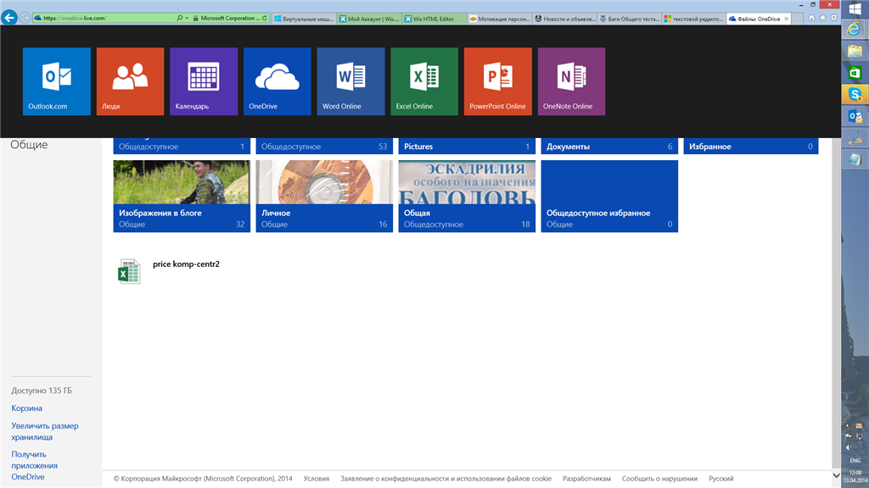Click the Excel file icon for price komp-centr2
The width and height of the screenshot is (869, 488).
click(129, 272)
